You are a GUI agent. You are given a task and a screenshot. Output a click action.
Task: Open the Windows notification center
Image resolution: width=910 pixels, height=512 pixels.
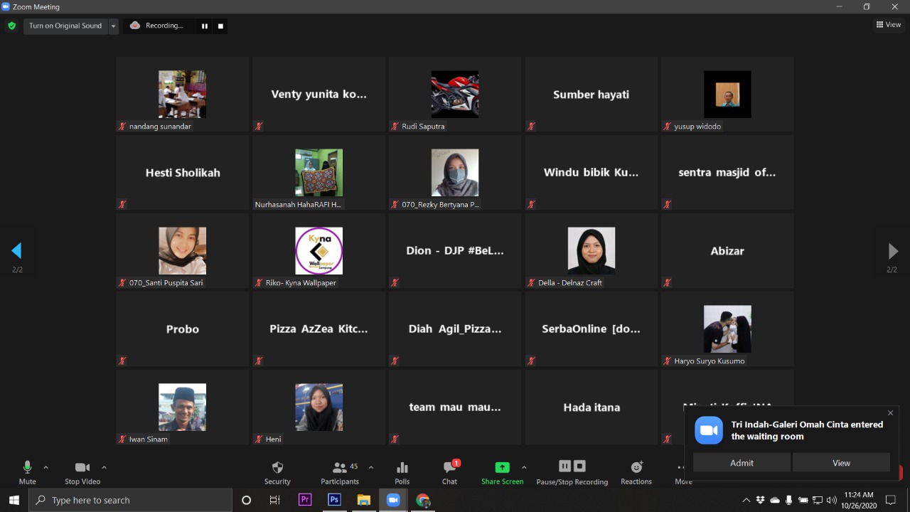click(891, 500)
